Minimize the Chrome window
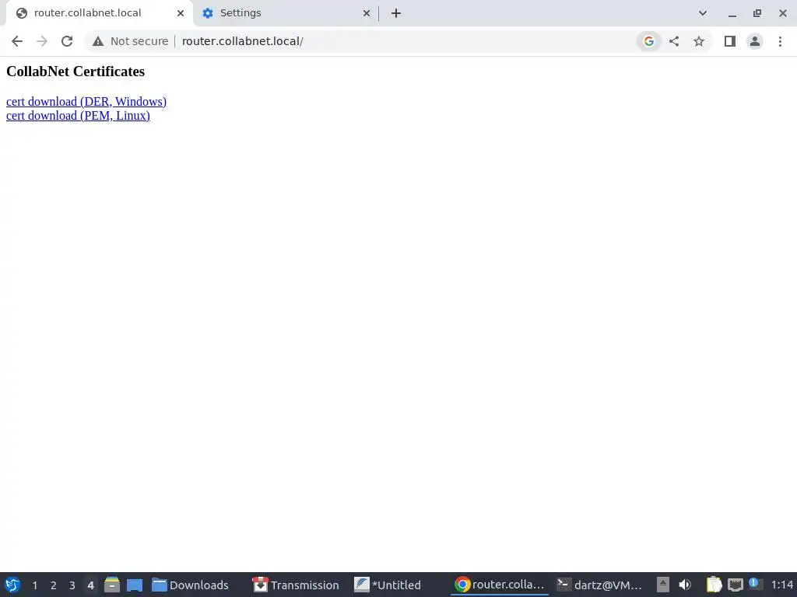This screenshot has width=797, height=597. pos(732,14)
